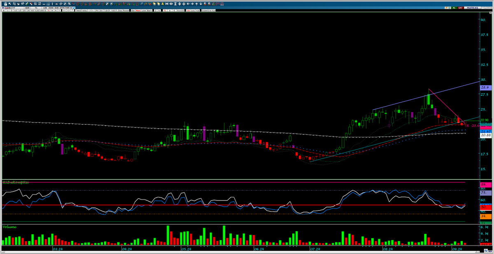The width and height of the screenshot is (494, 254).
Task: Click the Trend drawing button
Action: click(x=78, y=10)
